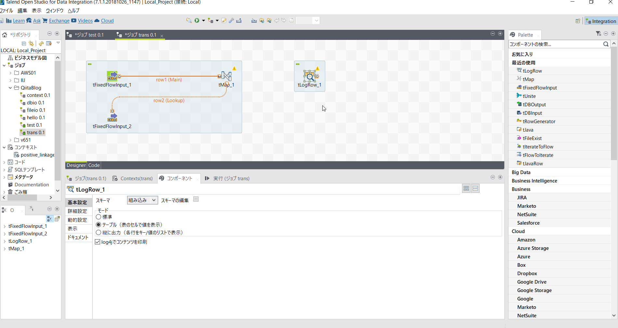Collapse the QiitaBlog folder
The image size is (618, 328).
(10, 88)
